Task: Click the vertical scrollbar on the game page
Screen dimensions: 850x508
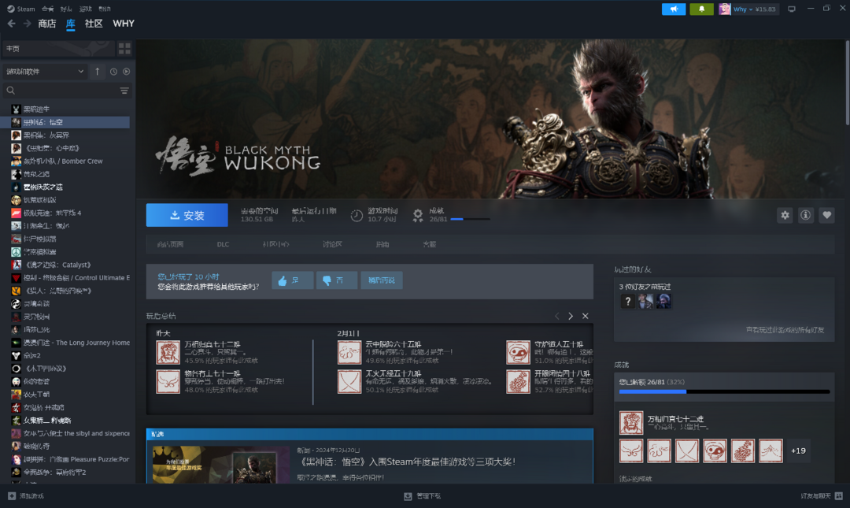Action: click(x=847, y=83)
